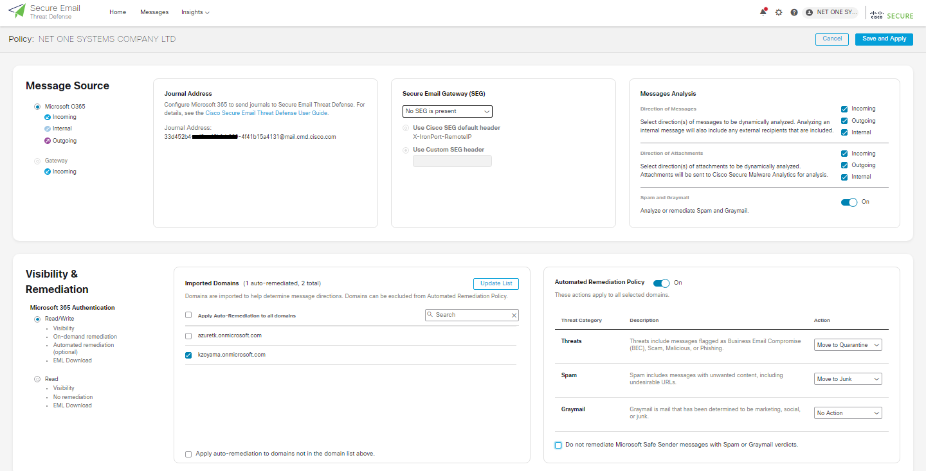Click the Cancel button

[832, 39]
